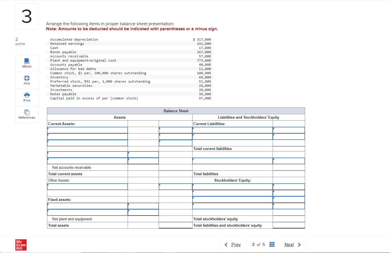
Task: Open the eBook resource
Action: coord(27,63)
